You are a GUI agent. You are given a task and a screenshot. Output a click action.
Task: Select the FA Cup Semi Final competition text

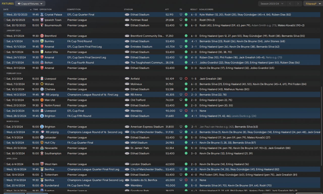(x=78, y=185)
